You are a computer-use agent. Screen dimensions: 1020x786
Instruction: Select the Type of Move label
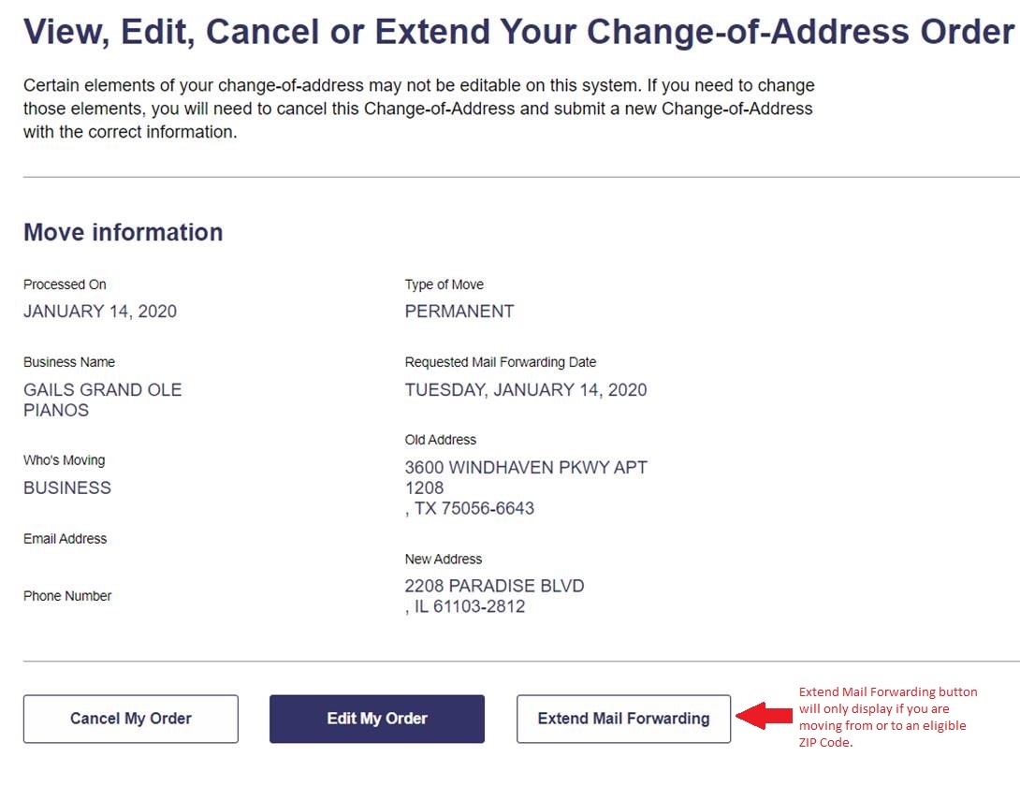click(x=444, y=284)
